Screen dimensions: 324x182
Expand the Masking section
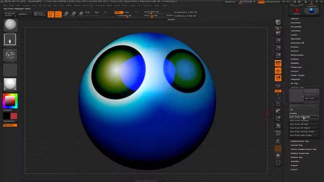click(x=295, y=59)
